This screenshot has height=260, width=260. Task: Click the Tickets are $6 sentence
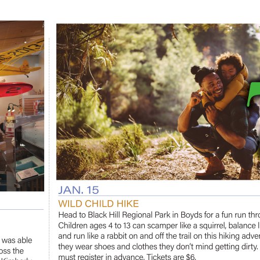coord(171,257)
